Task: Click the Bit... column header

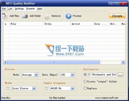Action: point(115,24)
